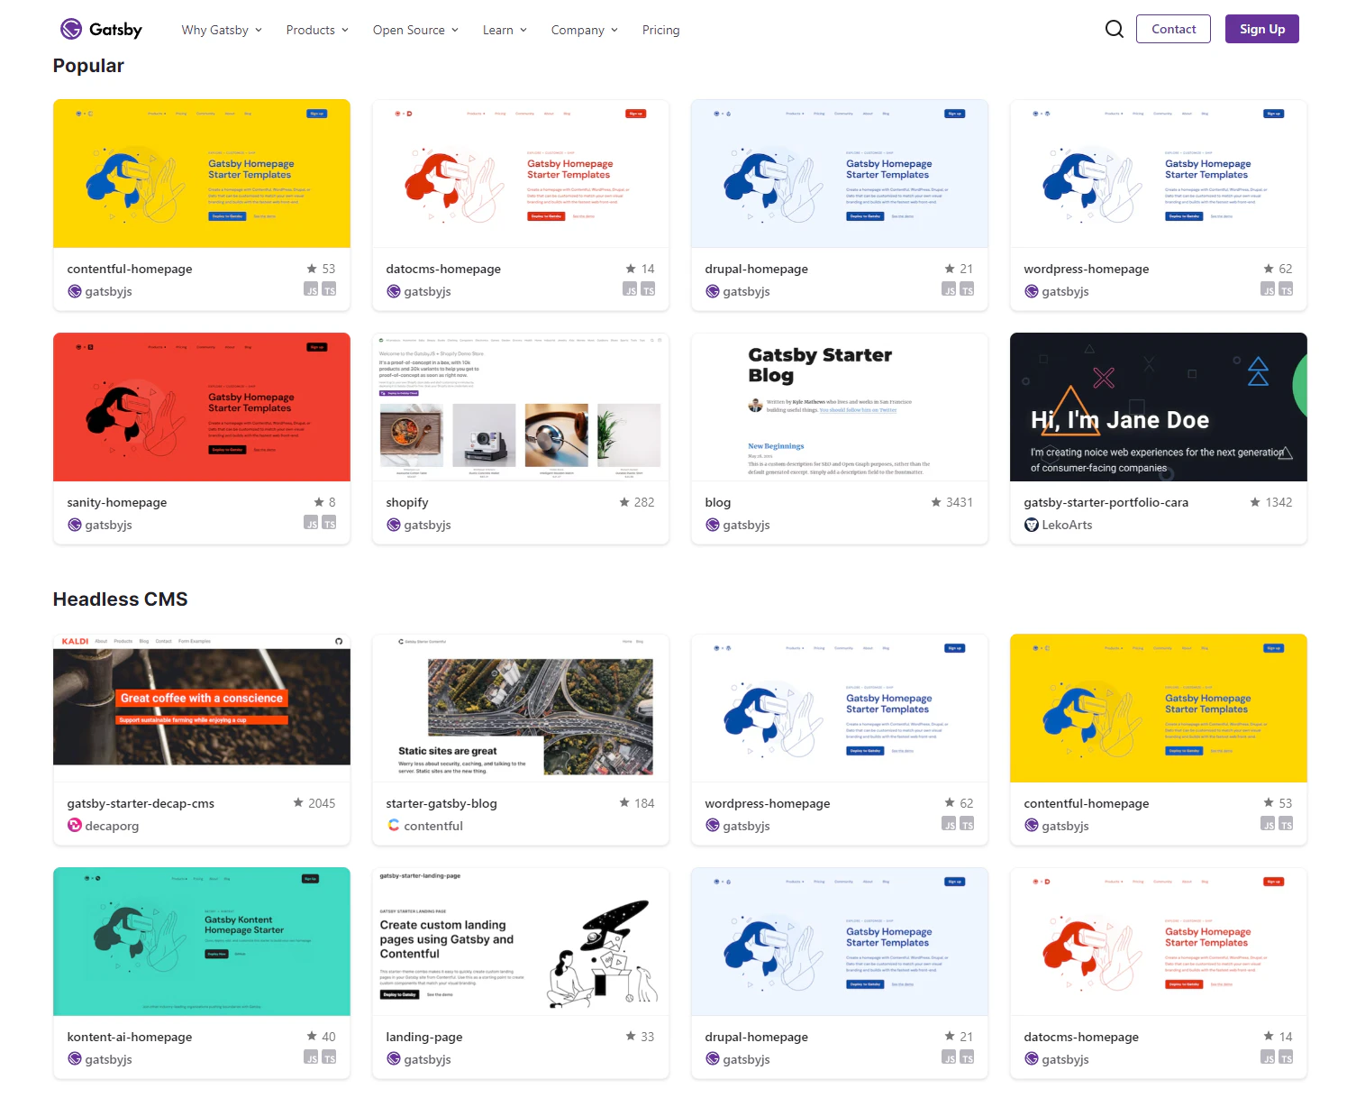Click LekoArts avatar icon
Viewport: 1356px width, 1116px height.
click(x=1031, y=525)
